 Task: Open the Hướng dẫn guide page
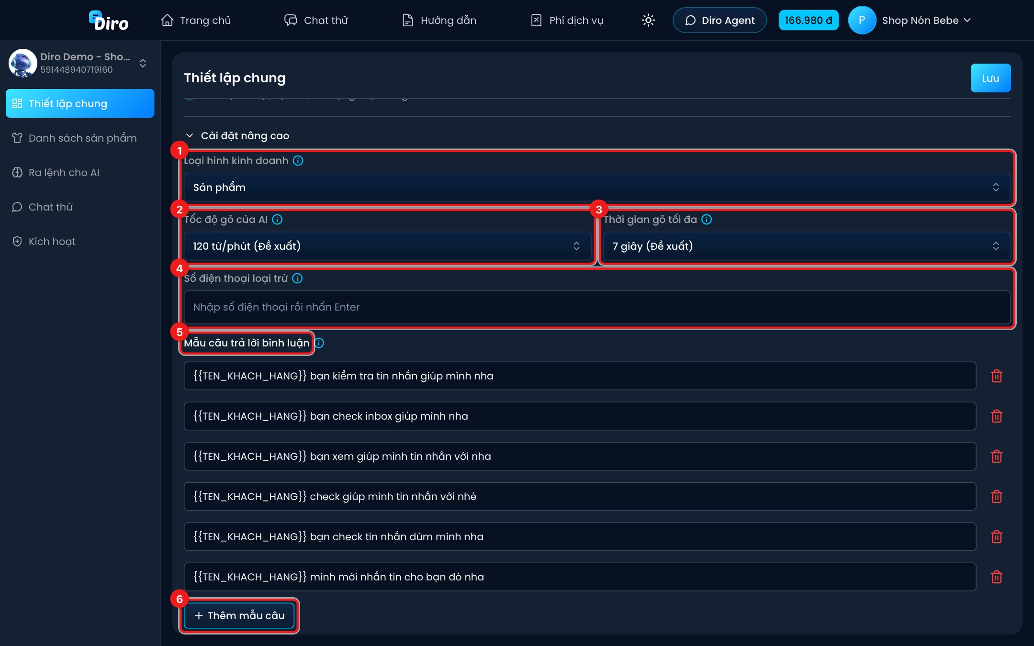click(x=439, y=20)
